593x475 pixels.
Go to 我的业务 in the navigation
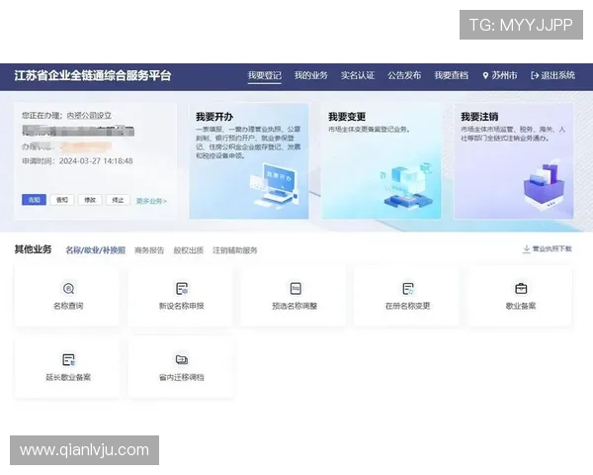[311, 75]
